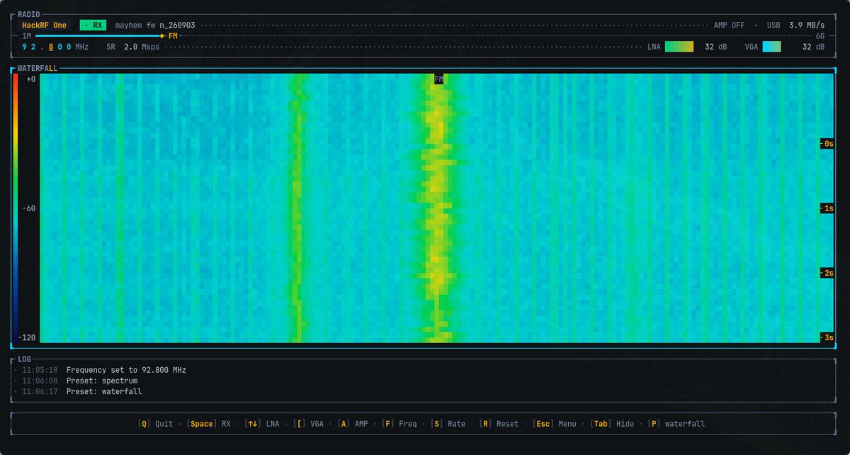The image size is (850, 455).
Task: Click the [P] waterfall preset shortcut
Action: 676,424
